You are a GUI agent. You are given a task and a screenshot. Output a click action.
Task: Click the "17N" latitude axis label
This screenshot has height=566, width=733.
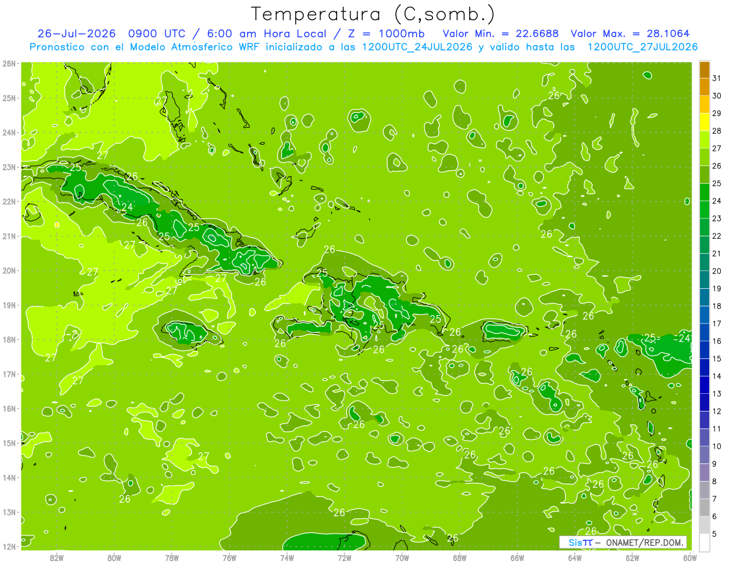pos(9,374)
